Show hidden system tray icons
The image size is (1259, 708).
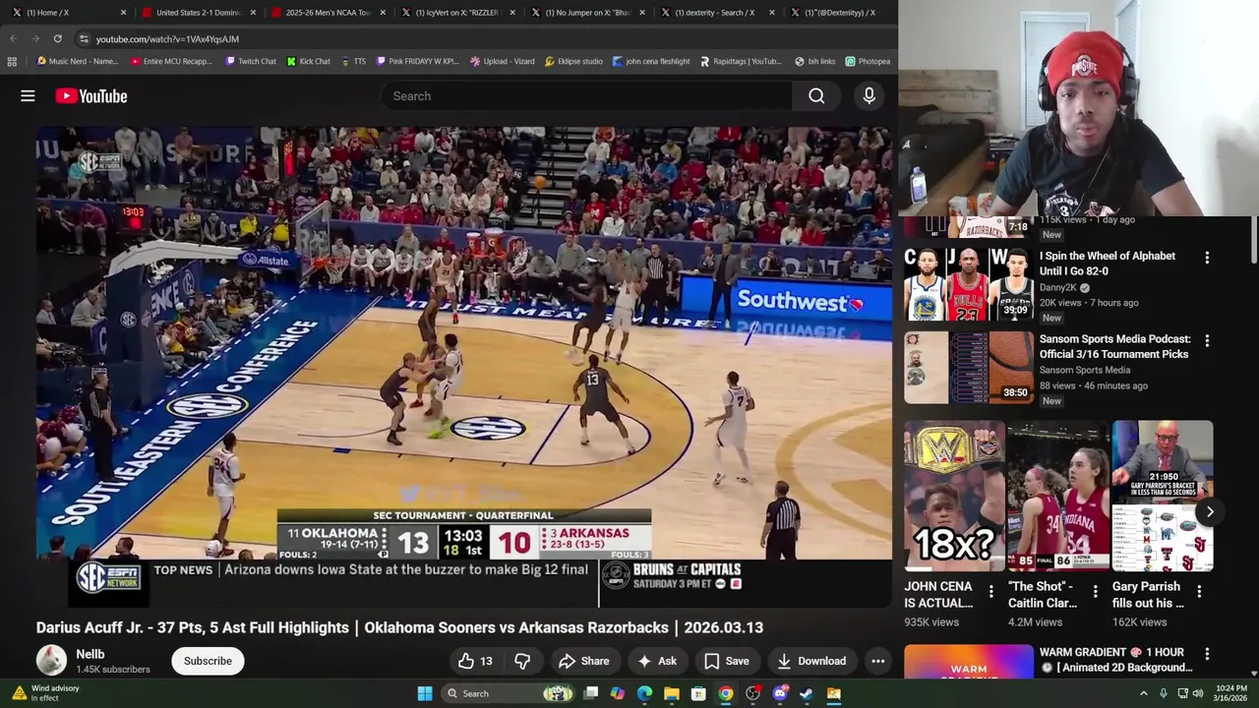click(1143, 693)
